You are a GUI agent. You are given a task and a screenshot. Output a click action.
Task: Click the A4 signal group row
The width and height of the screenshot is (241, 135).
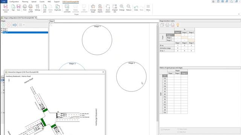[x=165, y=110]
